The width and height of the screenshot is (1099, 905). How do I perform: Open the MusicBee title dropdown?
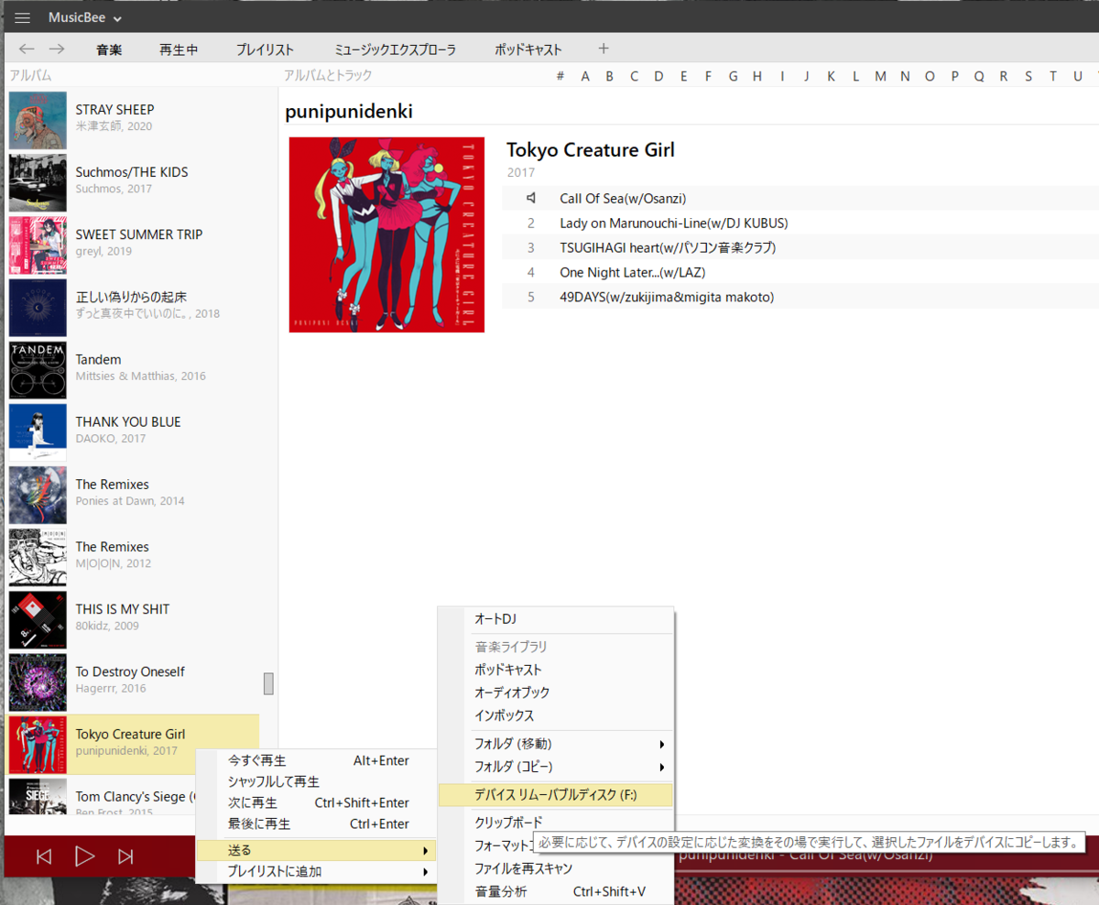coord(85,17)
